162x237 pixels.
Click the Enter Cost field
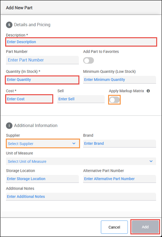pyautogui.click(x=29, y=99)
